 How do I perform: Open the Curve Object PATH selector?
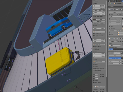pyautogui.click(x=115, y=45)
